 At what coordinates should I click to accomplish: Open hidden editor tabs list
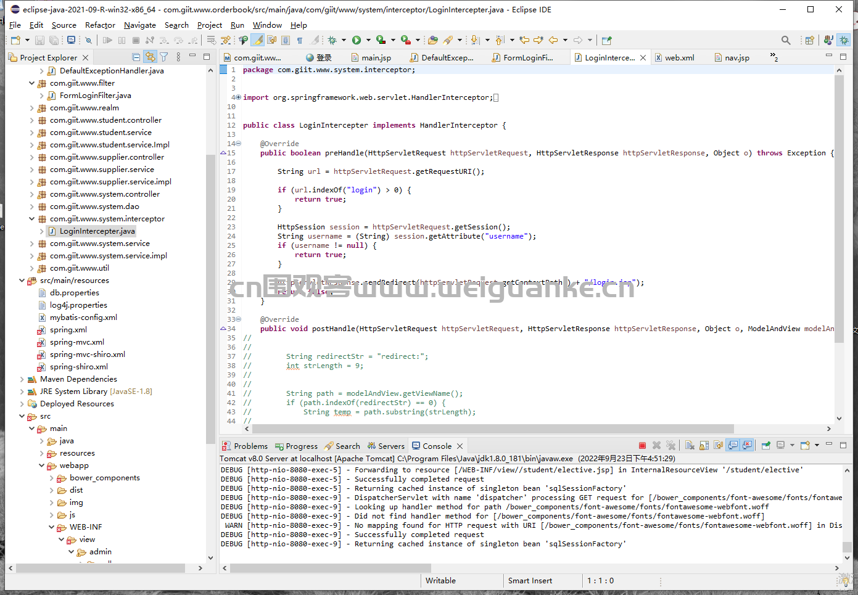[773, 57]
